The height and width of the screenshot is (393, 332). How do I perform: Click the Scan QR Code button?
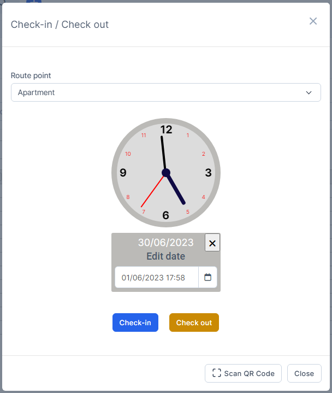pos(243,373)
